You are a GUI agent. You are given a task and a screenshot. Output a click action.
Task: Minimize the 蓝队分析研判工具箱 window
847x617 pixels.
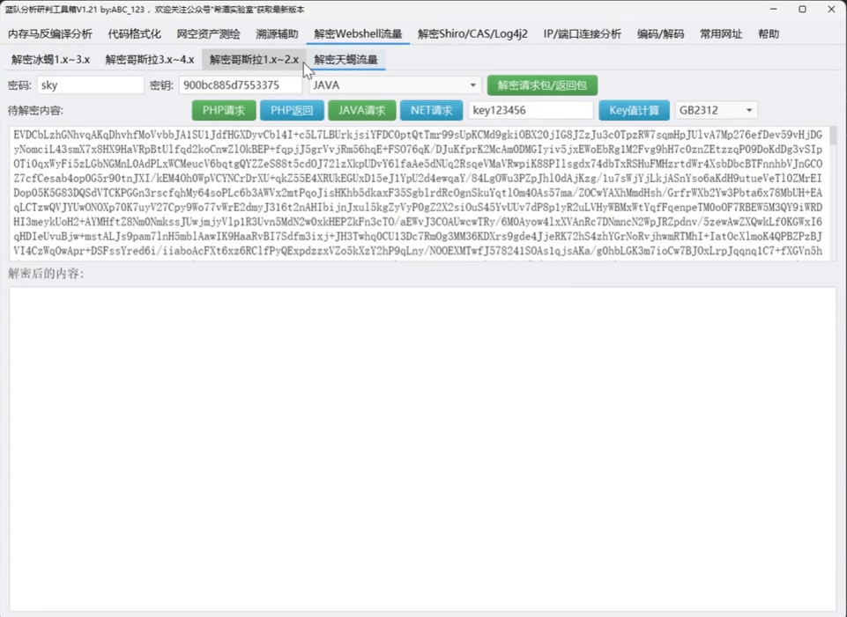click(x=774, y=9)
